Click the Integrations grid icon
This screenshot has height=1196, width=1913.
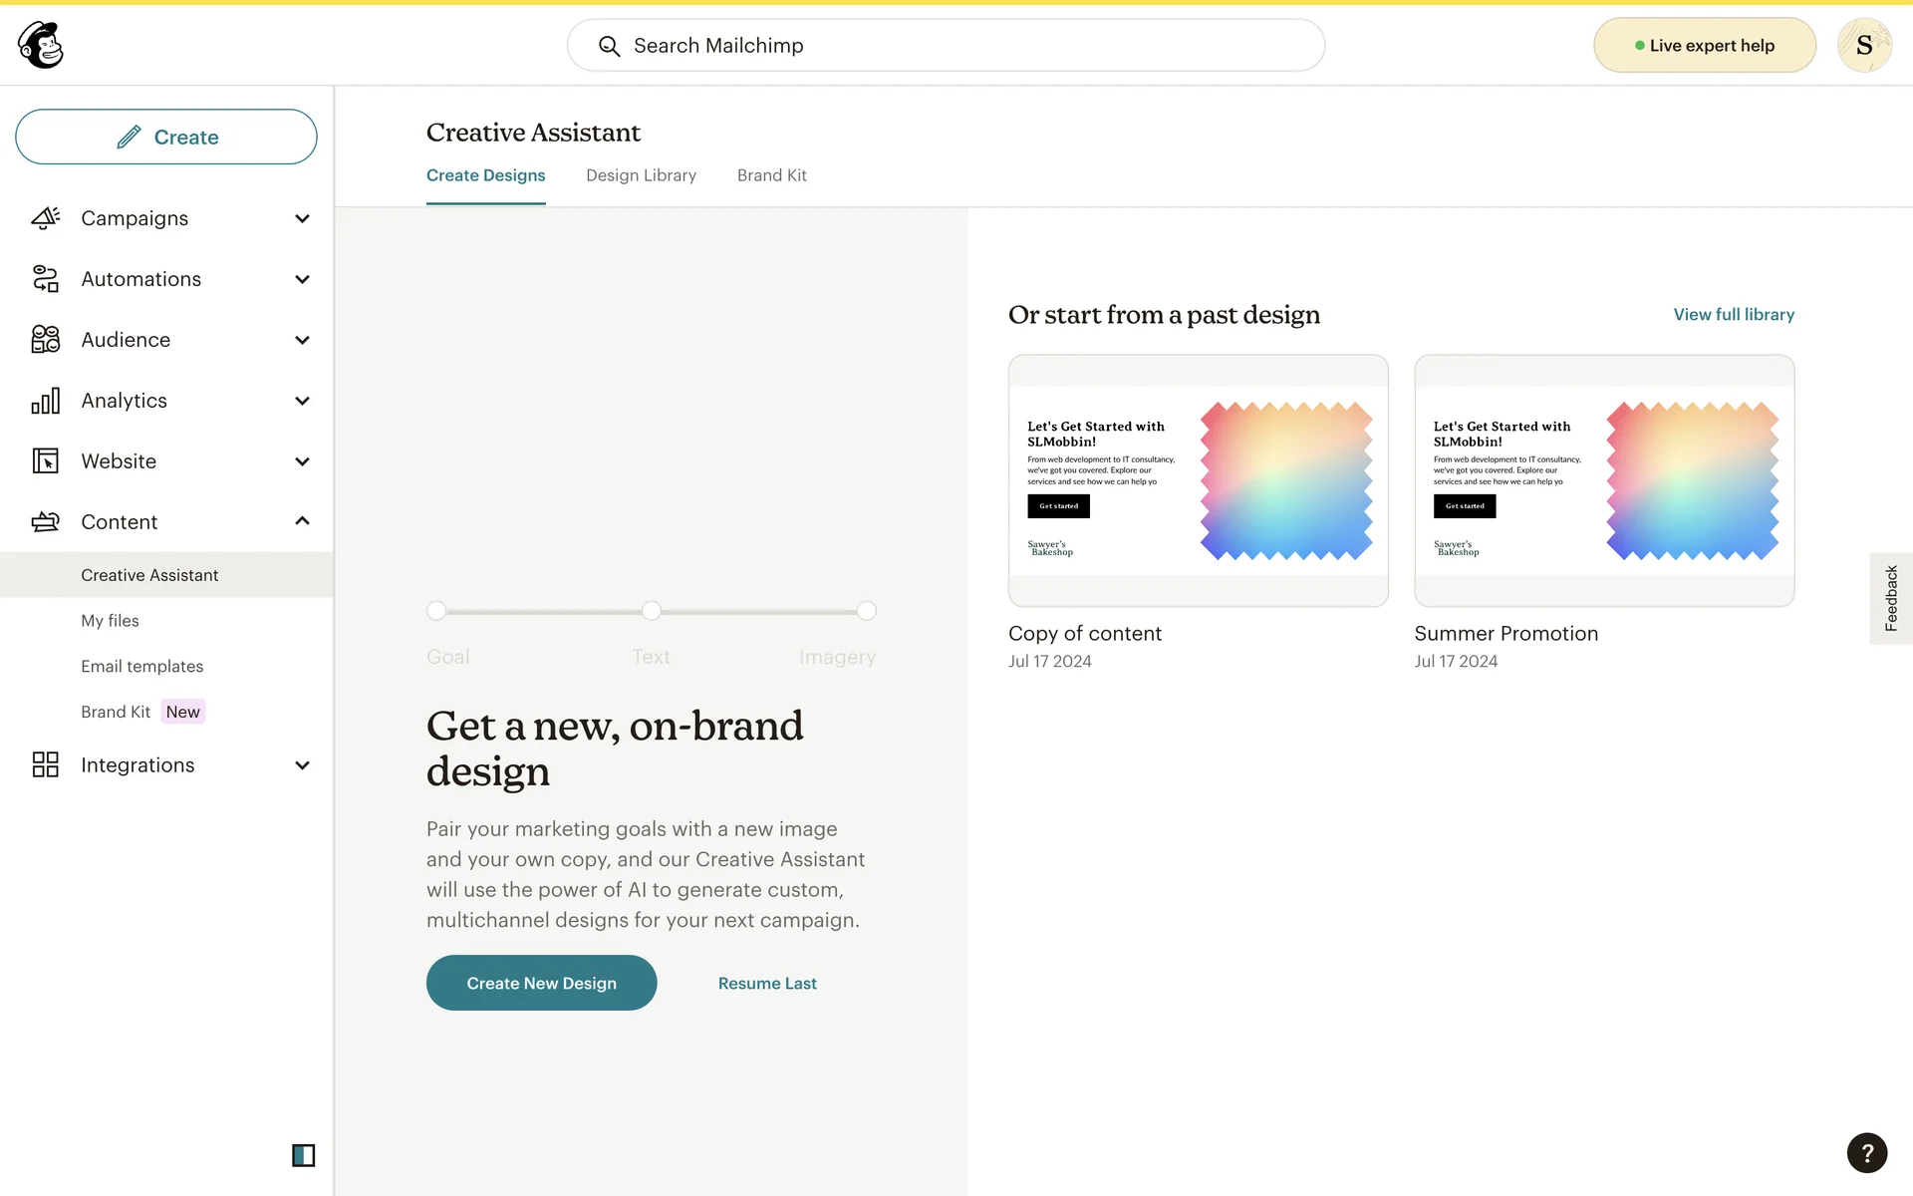pyautogui.click(x=46, y=764)
